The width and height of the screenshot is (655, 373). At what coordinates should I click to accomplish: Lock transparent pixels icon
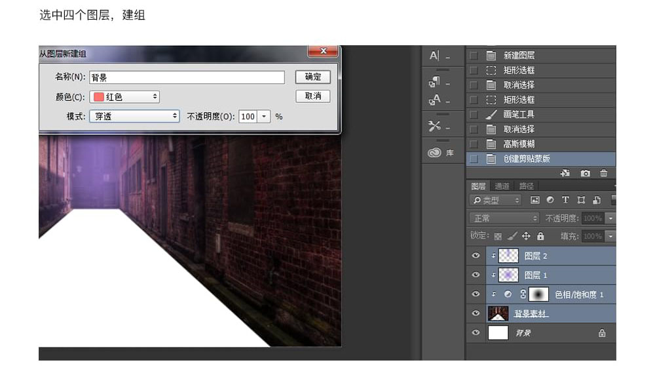[x=498, y=236]
